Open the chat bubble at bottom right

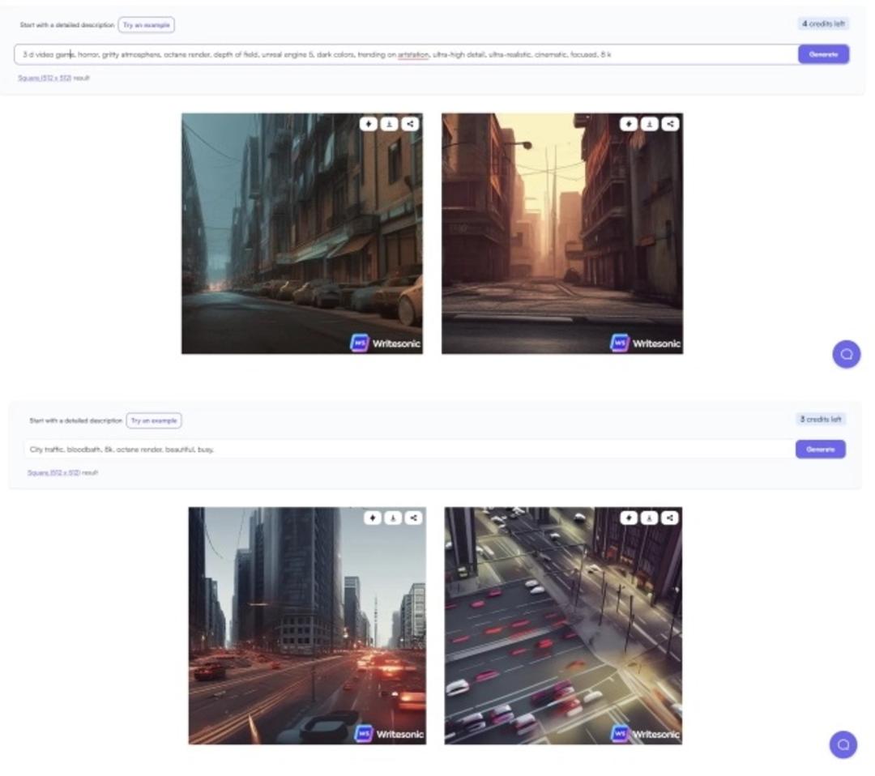click(x=843, y=744)
